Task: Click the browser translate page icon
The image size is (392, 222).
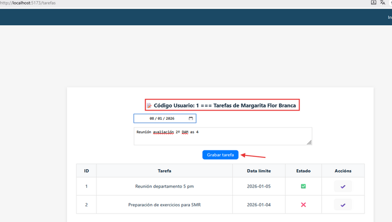Action: [383, 3]
